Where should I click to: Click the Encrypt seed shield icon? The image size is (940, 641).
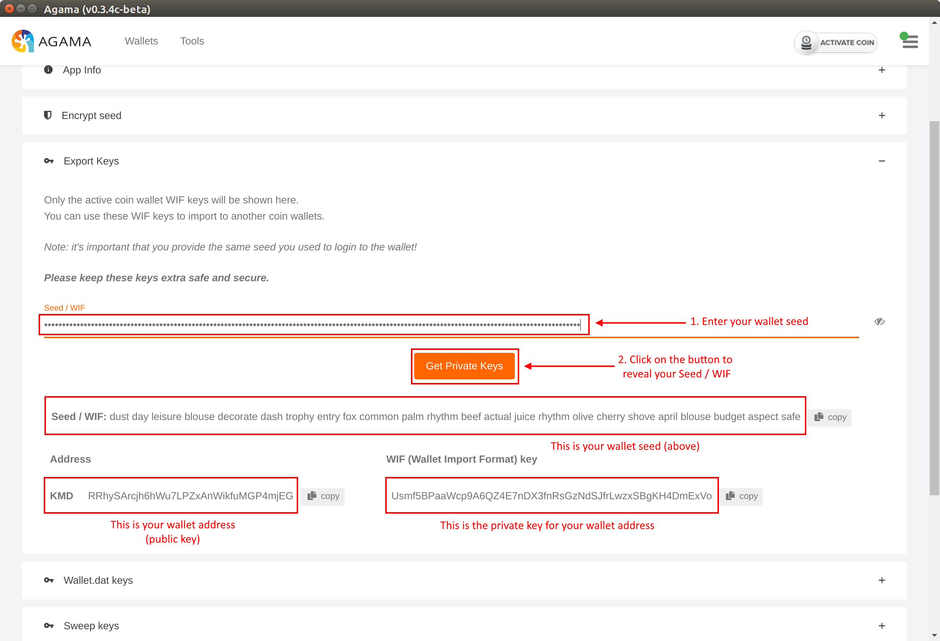[48, 115]
